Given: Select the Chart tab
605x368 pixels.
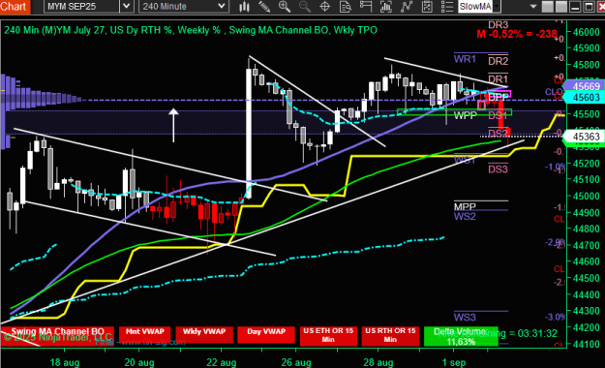Looking at the screenshot, I should (x=15, y=7).
